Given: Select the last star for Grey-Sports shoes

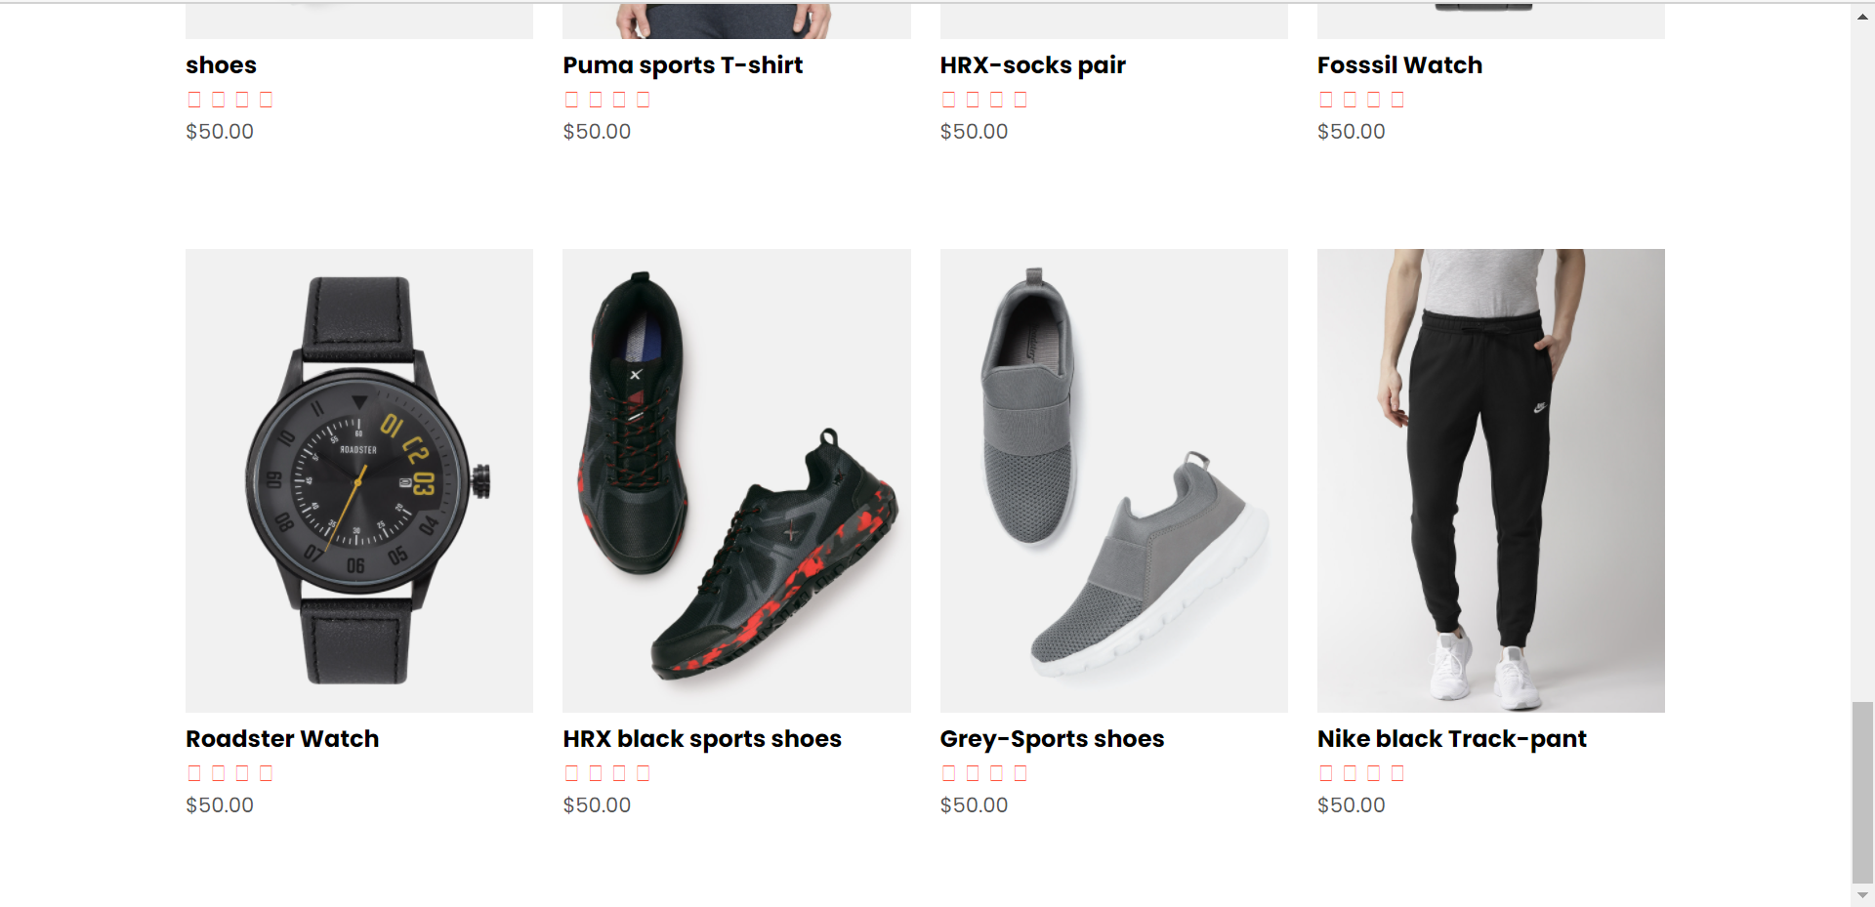Looking at the screenshot, I should coord(1021,772).
